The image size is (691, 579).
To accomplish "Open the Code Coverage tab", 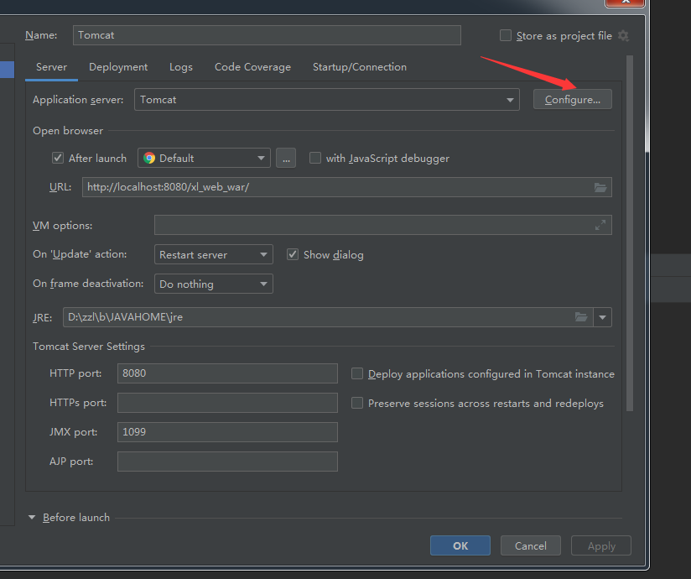I will [252, 67].
